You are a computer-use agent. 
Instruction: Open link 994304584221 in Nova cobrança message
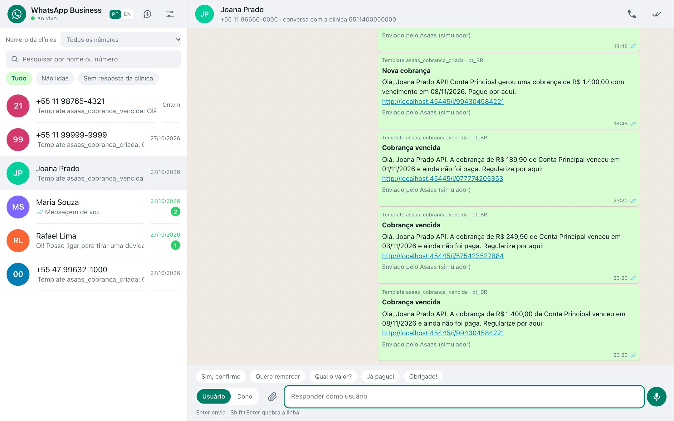tap(443, 102)
